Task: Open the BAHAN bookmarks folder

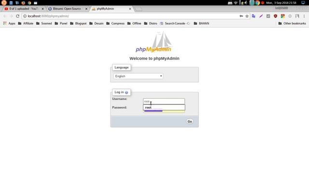Action: 201,23
